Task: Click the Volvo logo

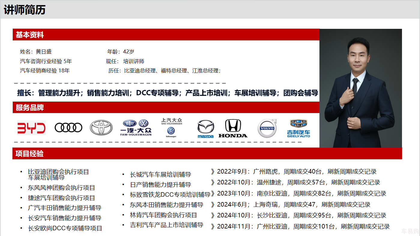Action: point(267,128)
